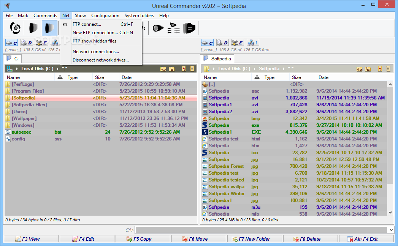Click in the command line input field
The height and width of the screenshot is (246, 398).
(x=261, y=230)
